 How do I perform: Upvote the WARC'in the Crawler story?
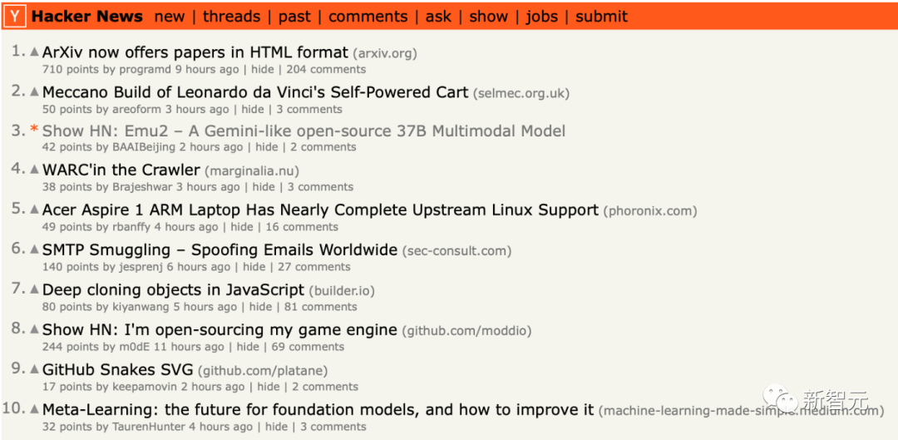35,169
